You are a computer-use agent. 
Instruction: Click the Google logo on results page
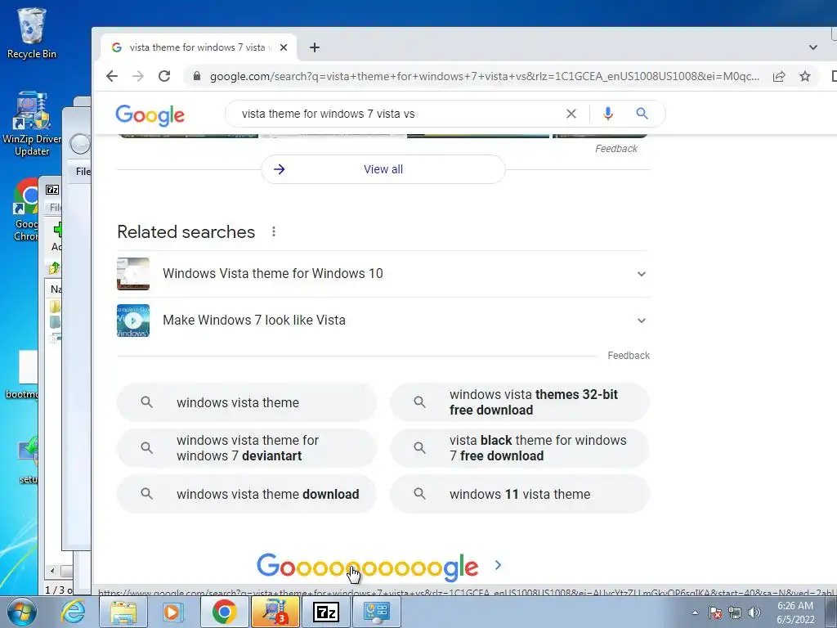150,114
